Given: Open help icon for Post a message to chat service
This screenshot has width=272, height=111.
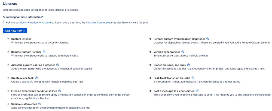Looking at the screenshot, I should point(197,91).
